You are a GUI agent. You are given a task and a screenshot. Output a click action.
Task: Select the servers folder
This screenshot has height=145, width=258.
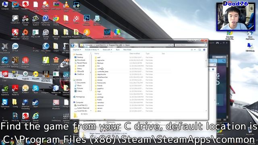tap(100, 108)
